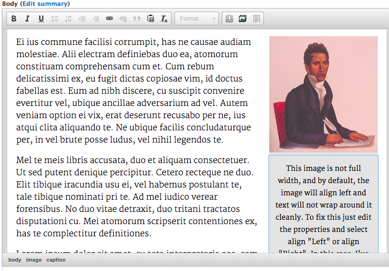Click paragraph starting 'Ei ius commune facilisi'

(133, 91)
